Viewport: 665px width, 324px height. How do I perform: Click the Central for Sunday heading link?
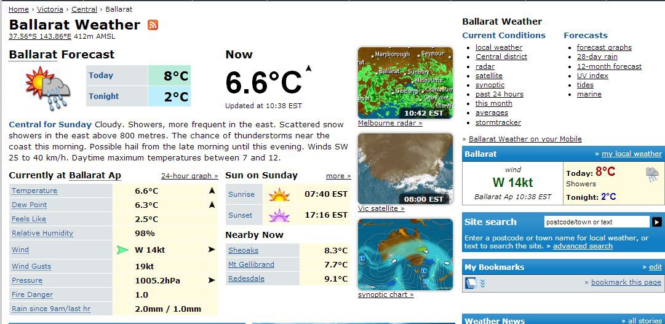tap(50, 125)
